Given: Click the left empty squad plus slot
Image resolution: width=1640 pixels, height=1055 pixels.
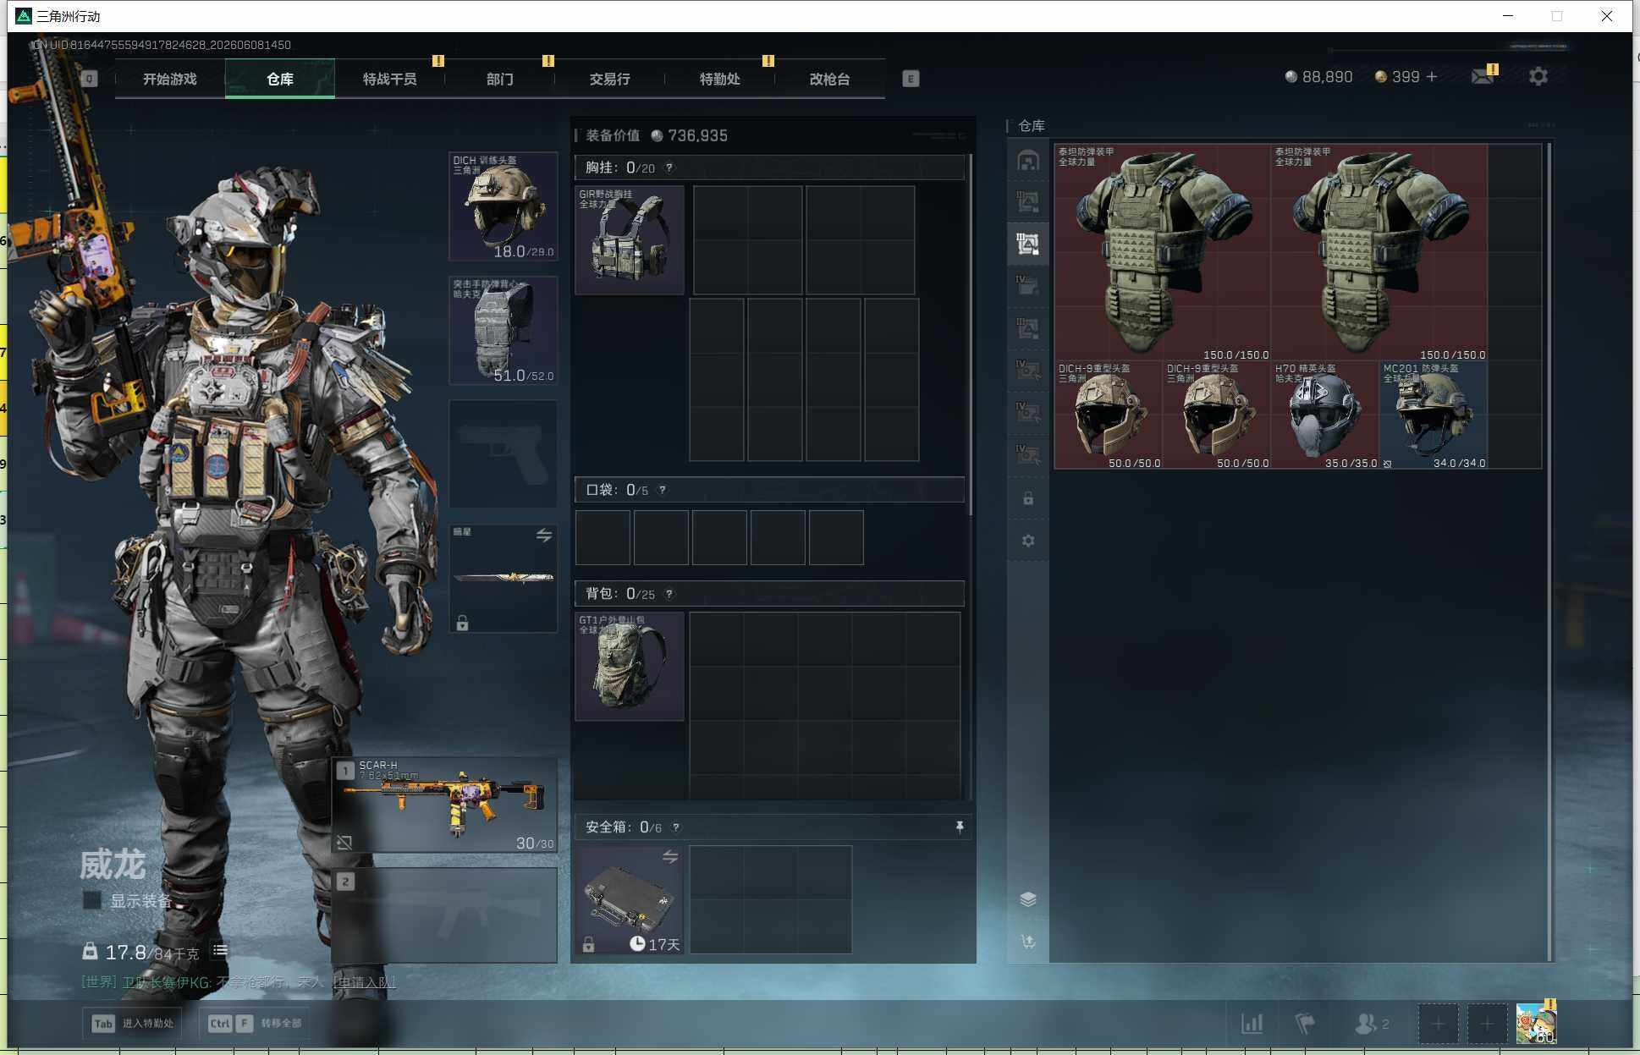Looking at the screenshot, I should click(1438, 1025).
